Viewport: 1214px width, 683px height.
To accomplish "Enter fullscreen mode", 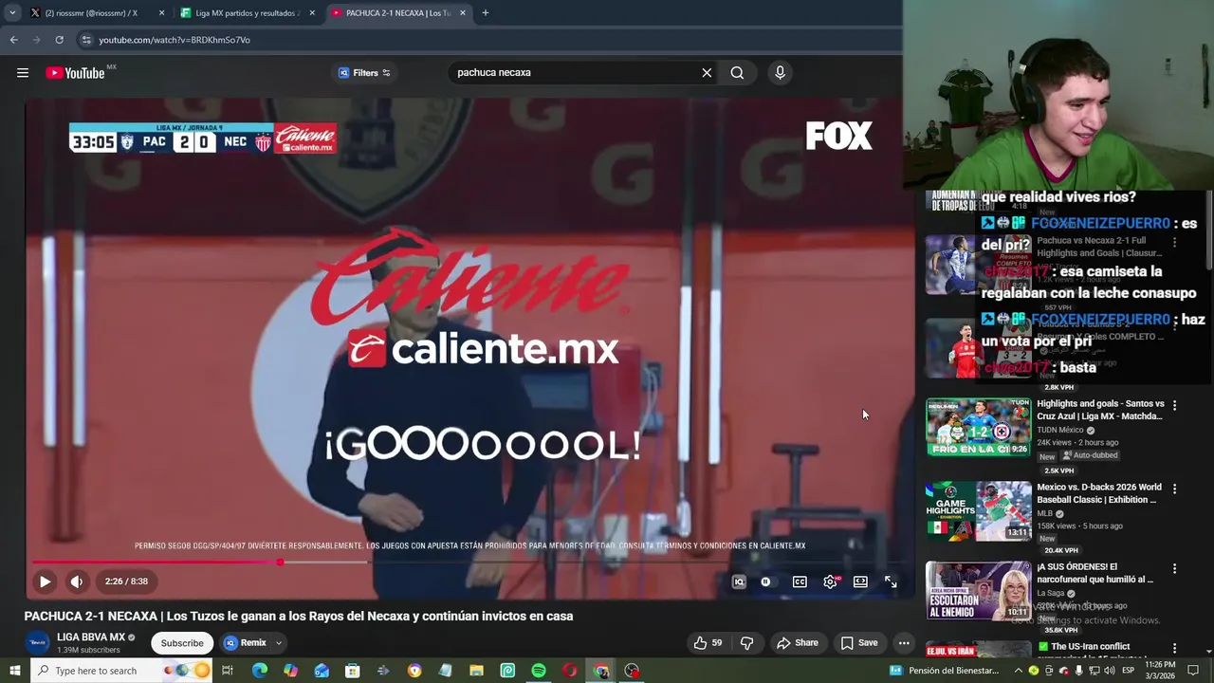I will pyautogui.click(x=891, y=581).
